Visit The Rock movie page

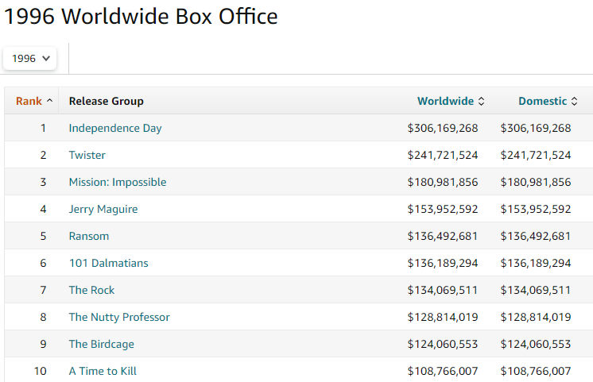91,290
